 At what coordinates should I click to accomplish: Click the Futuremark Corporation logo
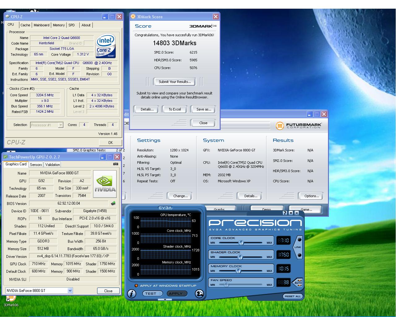pyautogui.click(x=299, y=125)
